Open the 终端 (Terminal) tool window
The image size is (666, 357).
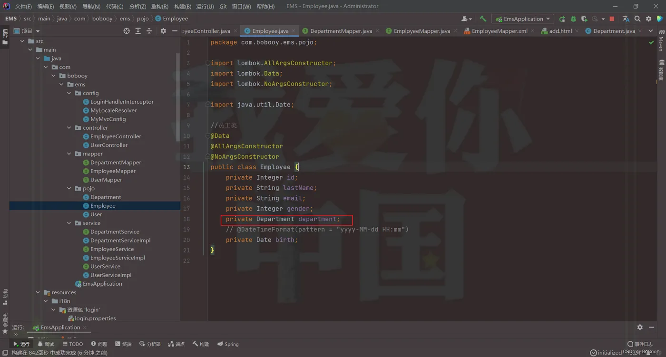pos(124,344)
